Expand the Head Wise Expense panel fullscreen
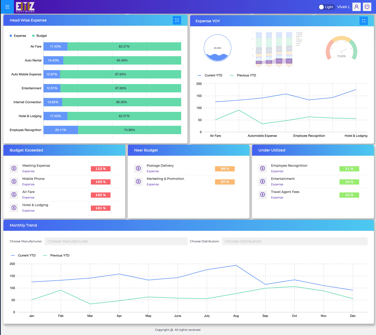This screenshot has width=376, height=335. pos(177,20)
